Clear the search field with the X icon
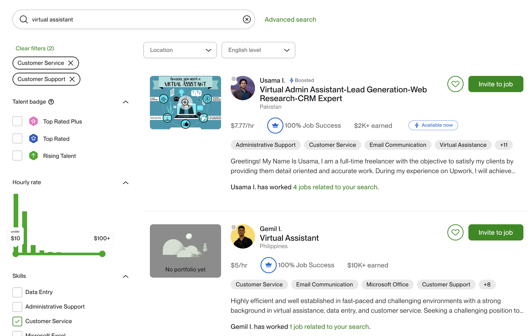The height and width of the screenshot is (336, 531). [247, 19]
